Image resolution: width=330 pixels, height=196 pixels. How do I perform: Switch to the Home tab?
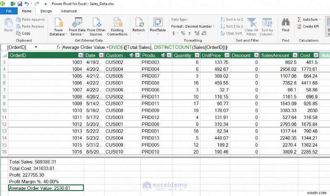[x=27, y=11]
